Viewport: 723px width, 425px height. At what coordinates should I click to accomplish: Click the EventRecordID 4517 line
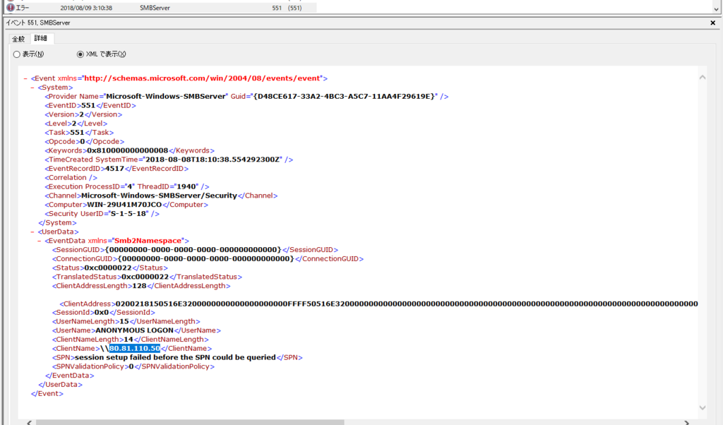coord(116,169)
